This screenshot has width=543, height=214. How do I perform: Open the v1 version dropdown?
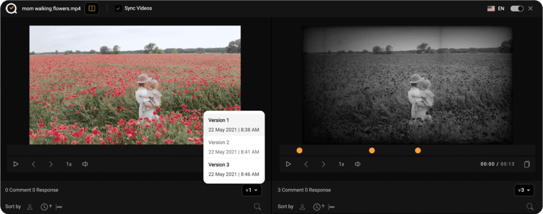(251, 190)
